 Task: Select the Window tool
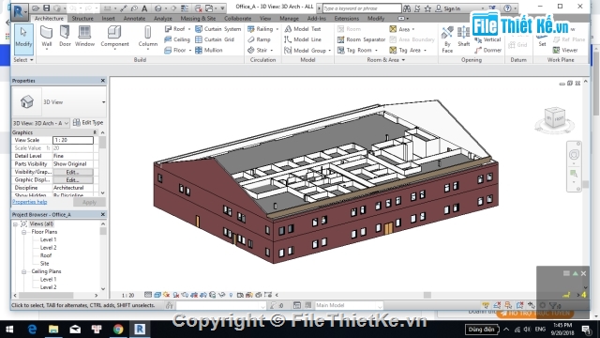point(84,37)
